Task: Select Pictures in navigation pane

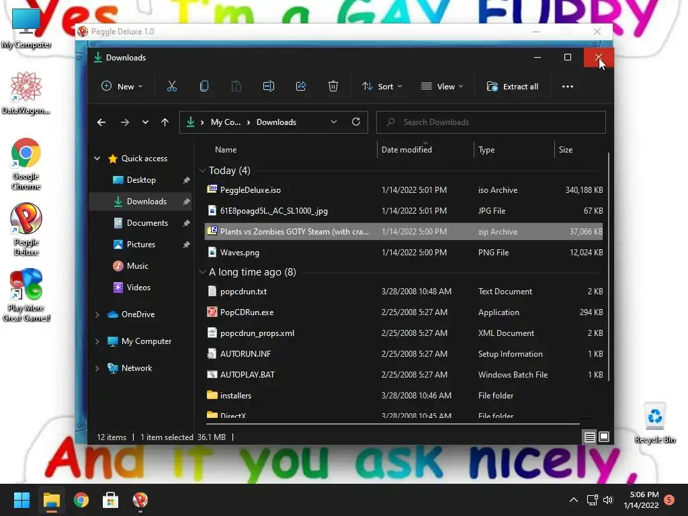Action: coord(141,245)
